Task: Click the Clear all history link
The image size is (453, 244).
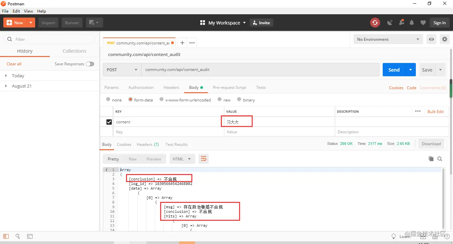Action: coord(14,64)
